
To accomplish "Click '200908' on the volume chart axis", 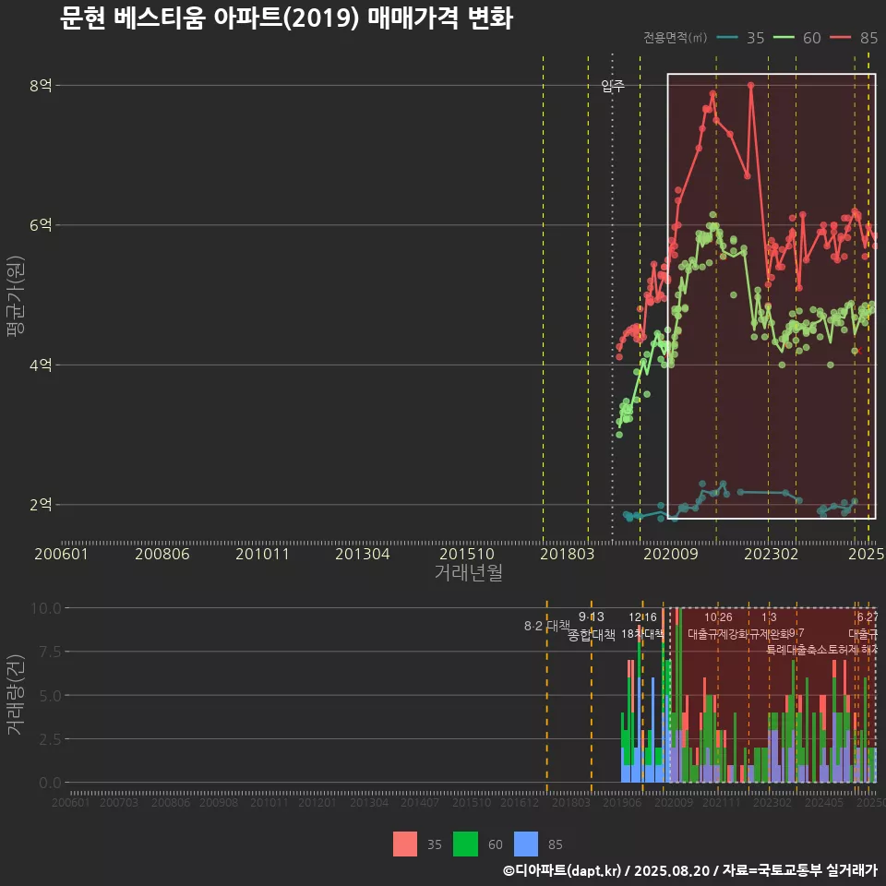I will 220,802.
